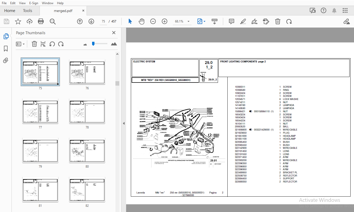Click the scrolling mode keyboard icon
Screen dimensions: 354x212
click(215, 21)
